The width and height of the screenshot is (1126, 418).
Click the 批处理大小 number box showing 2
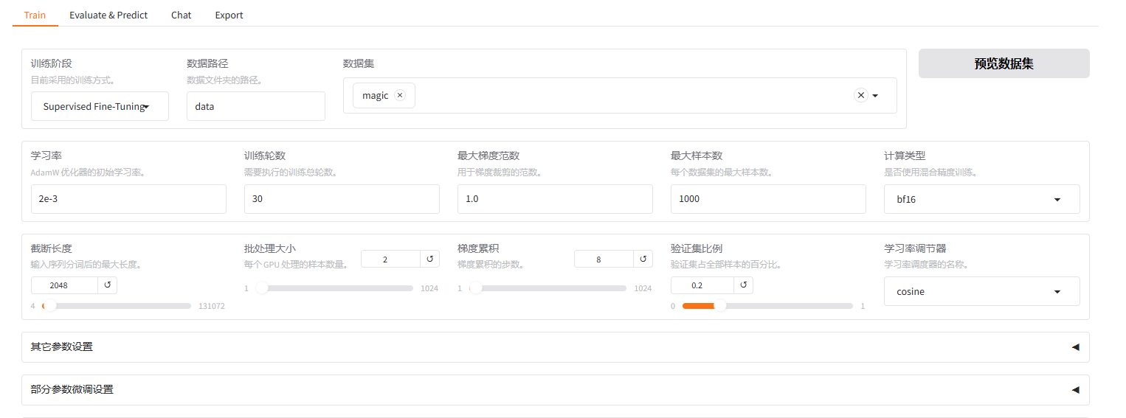coord(390,259)
